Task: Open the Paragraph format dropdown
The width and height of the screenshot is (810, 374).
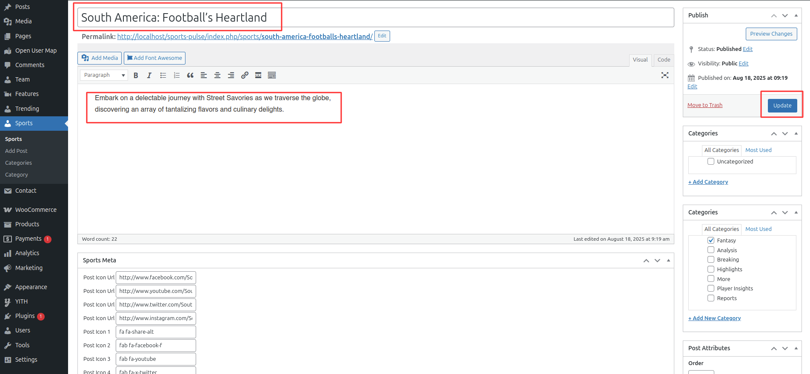Action: coord(104,75)
